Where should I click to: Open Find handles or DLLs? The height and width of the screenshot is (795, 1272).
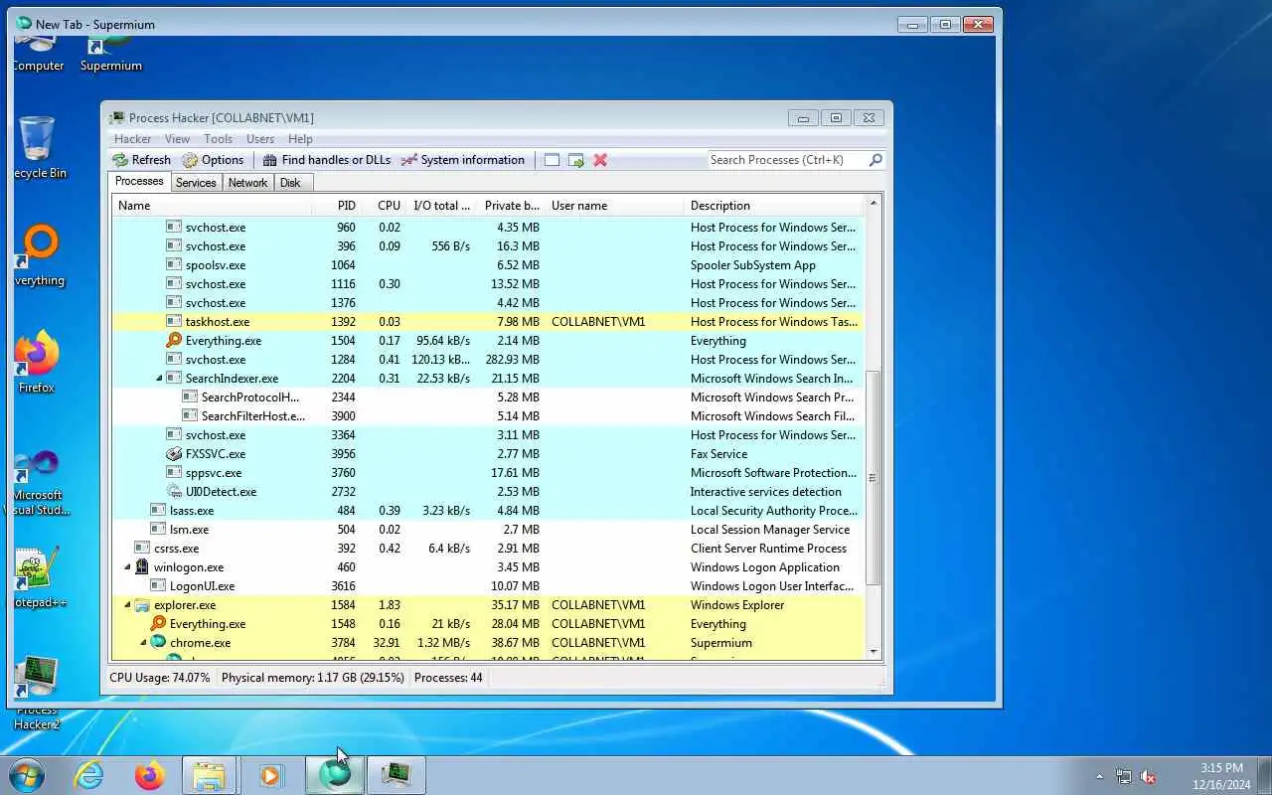coord(326,160)
